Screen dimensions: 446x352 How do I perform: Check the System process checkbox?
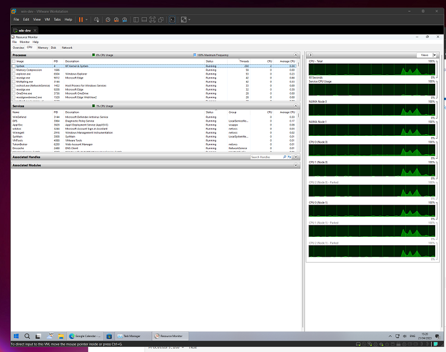pyautogui.click(x=14, y=66)
